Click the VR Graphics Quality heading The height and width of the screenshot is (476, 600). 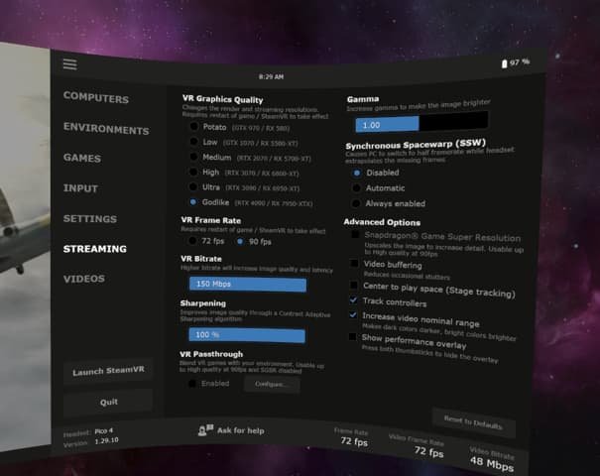(223, 99)
